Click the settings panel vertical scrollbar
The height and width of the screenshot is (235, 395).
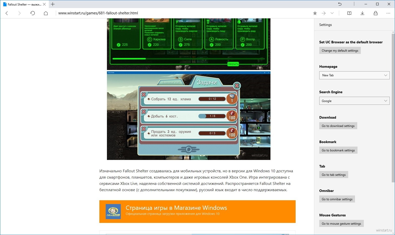393,108
